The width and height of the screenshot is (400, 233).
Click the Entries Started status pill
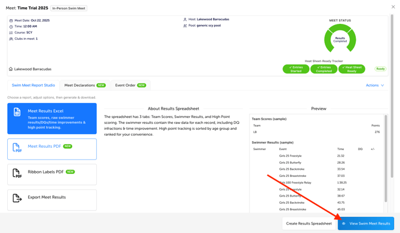point(296,69)
